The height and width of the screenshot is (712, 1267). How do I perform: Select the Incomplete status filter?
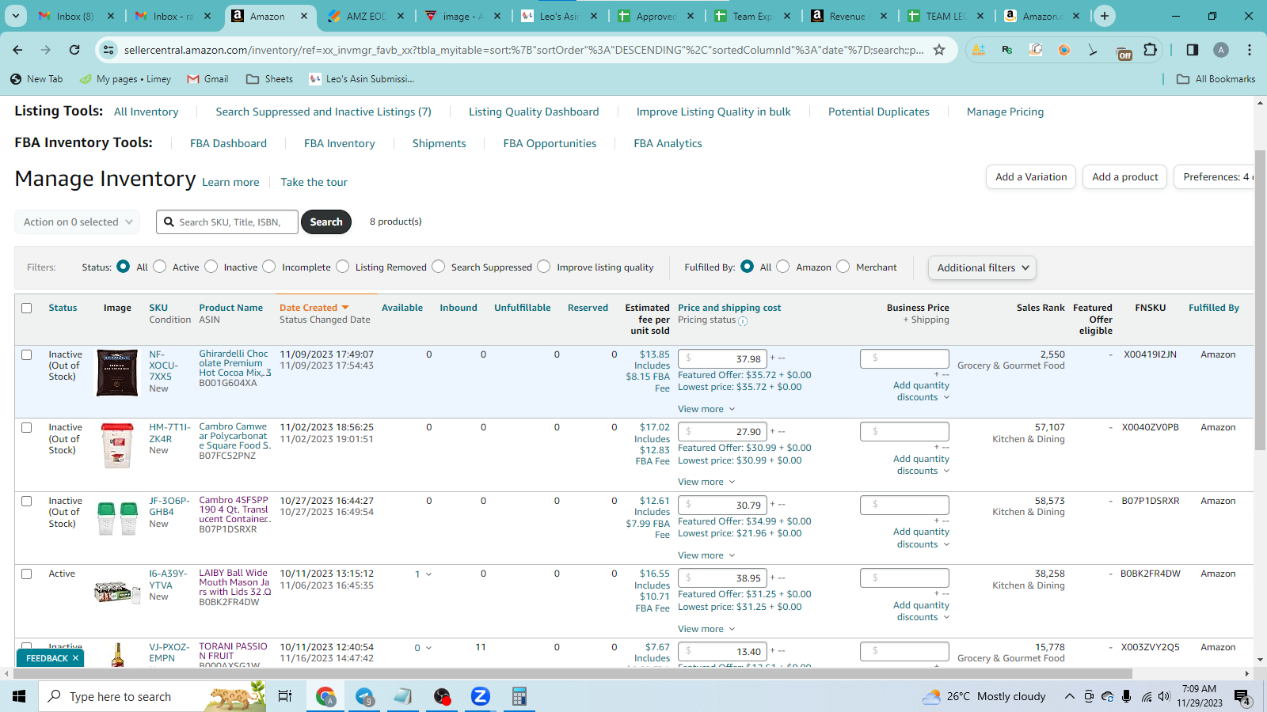pos(269,267)
